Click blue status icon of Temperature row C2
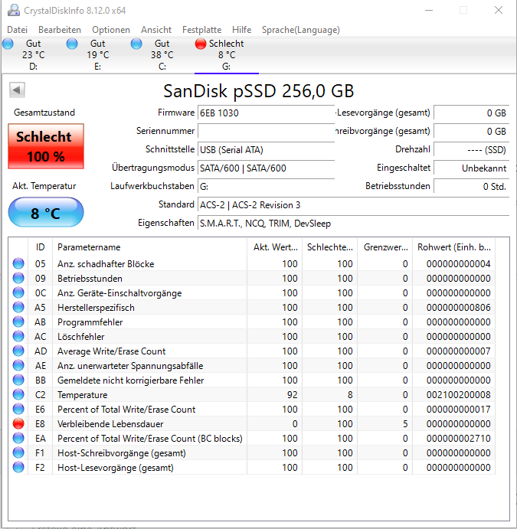517x529 pixels. click(x=18, y=394)
